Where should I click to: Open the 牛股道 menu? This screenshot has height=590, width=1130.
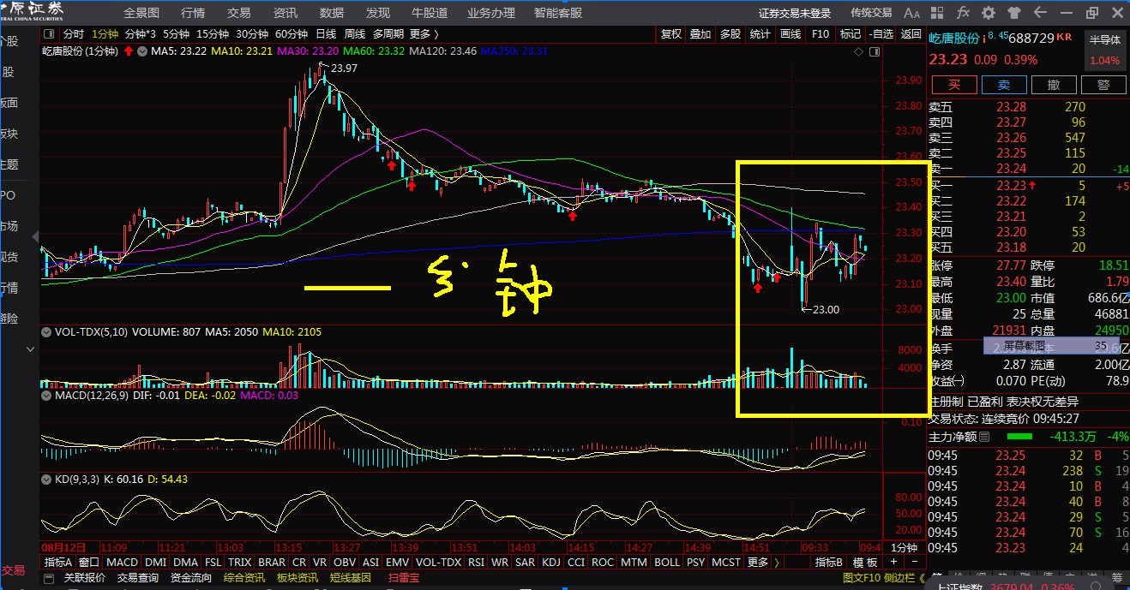tap(430, 13)
